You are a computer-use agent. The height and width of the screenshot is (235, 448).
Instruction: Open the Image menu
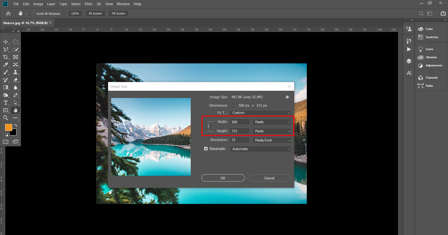pyautogui.click(x=38, y=4)
